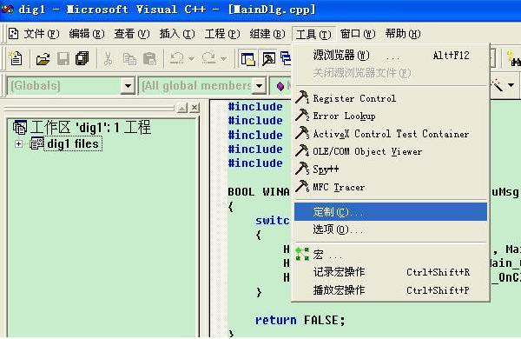Screen dimensions: 521x339
Task: Open the 查看(V) menu
Action: (132, 34)
